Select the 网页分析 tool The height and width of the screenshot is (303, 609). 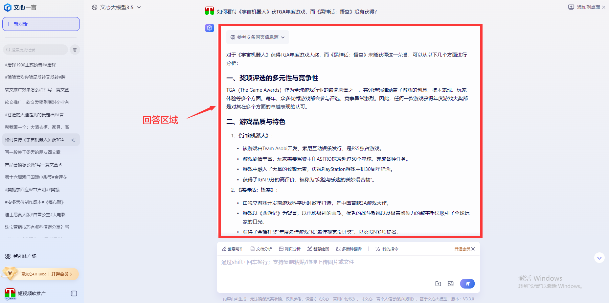[x=290, y=249]
